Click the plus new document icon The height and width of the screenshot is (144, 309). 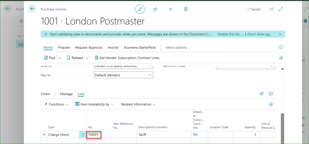(171, 9)
